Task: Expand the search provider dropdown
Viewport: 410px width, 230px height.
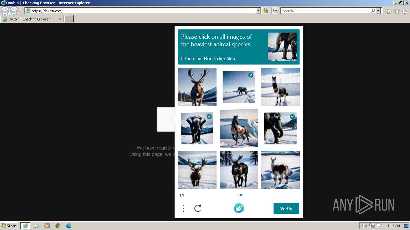Action: point(378,11)
